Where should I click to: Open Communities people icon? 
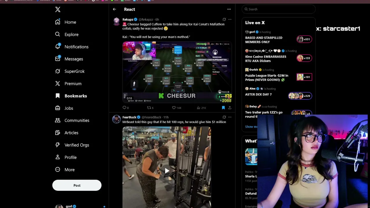(58, 120)
